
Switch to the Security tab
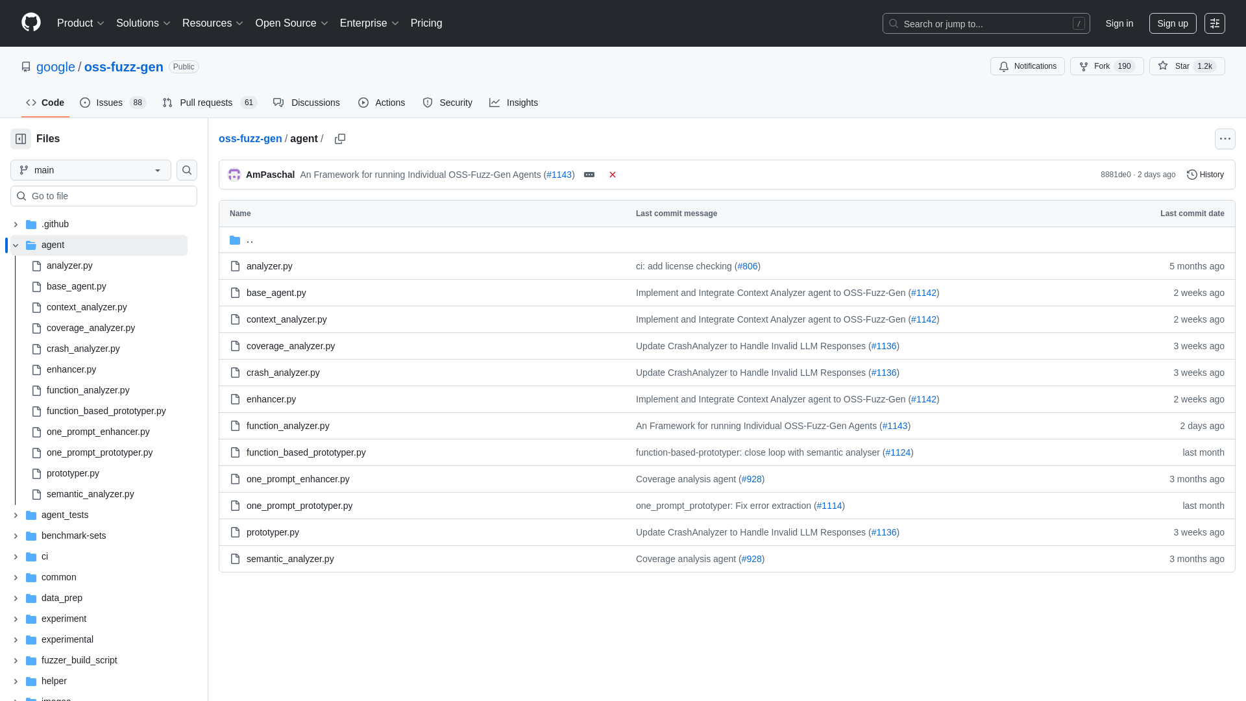click(x=447, y=103)
